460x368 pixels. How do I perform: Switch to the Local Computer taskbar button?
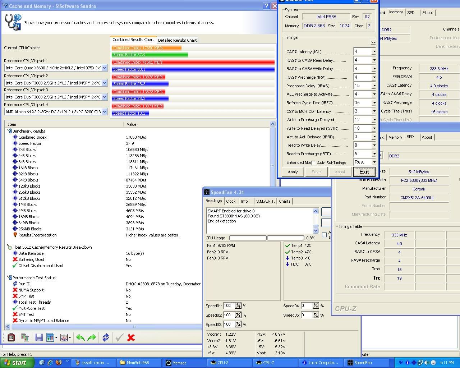pyautogui.click(x=321, y=363)
